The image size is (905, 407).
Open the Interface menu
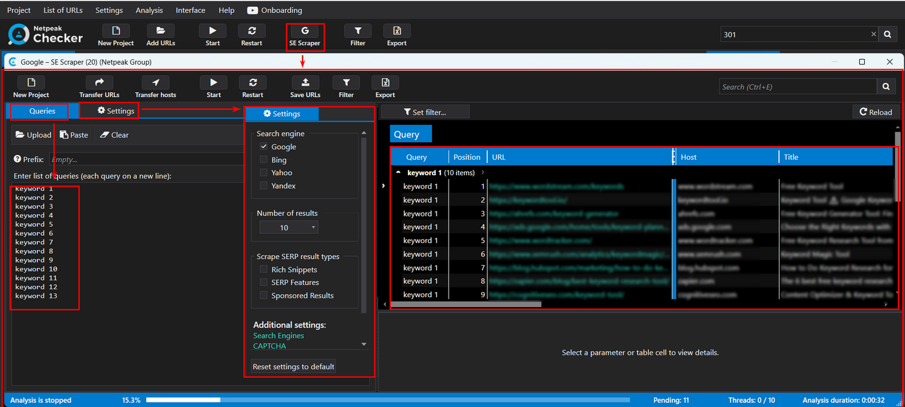pos(191,10)
